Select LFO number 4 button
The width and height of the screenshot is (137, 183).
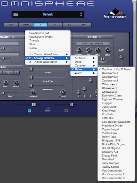point(5,73)
